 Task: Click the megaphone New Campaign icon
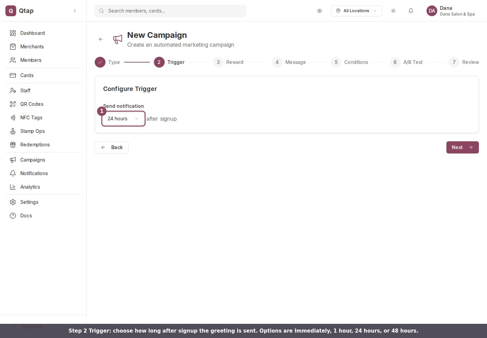click(x=118, y=39)
